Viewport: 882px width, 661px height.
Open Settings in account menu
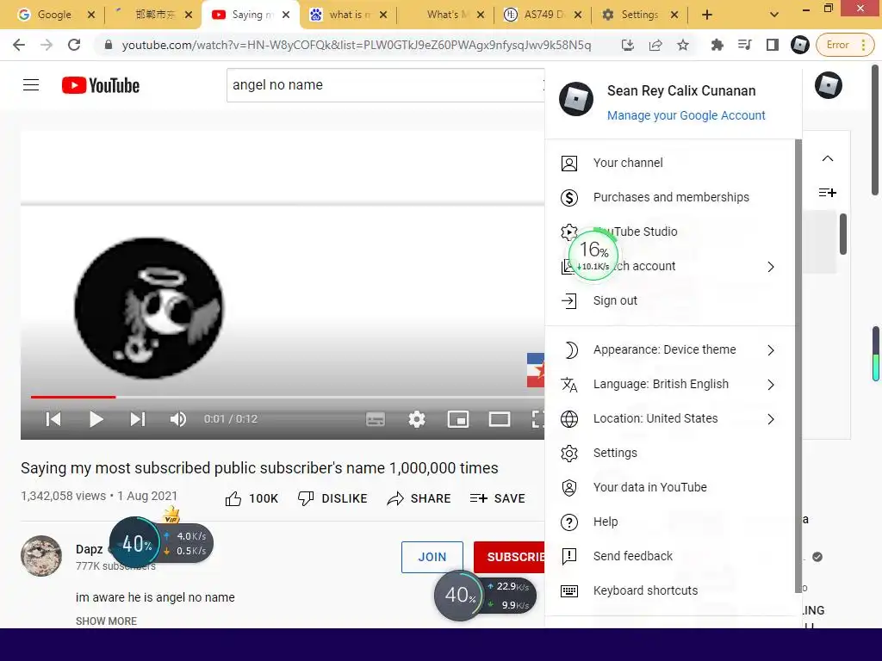(670, 453)
